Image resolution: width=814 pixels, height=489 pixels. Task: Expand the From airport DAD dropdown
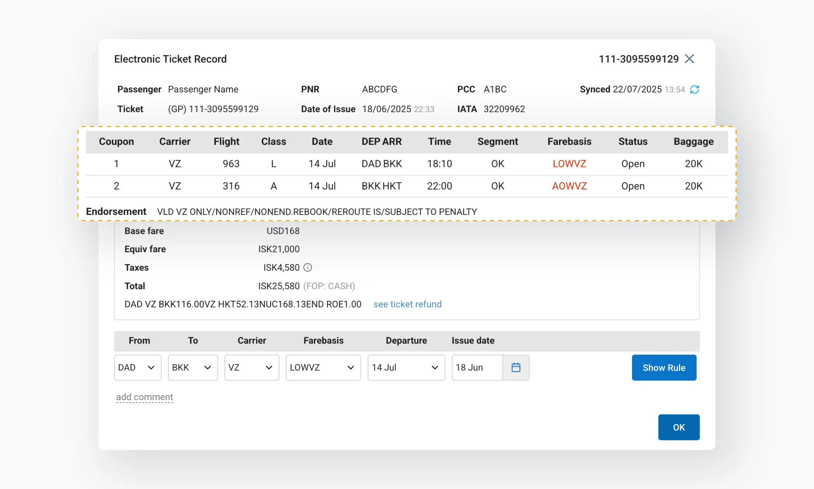click(138, 368)
